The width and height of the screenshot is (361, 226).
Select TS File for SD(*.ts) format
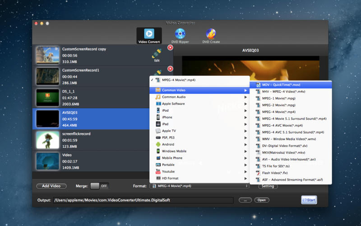tap(291, 166)
